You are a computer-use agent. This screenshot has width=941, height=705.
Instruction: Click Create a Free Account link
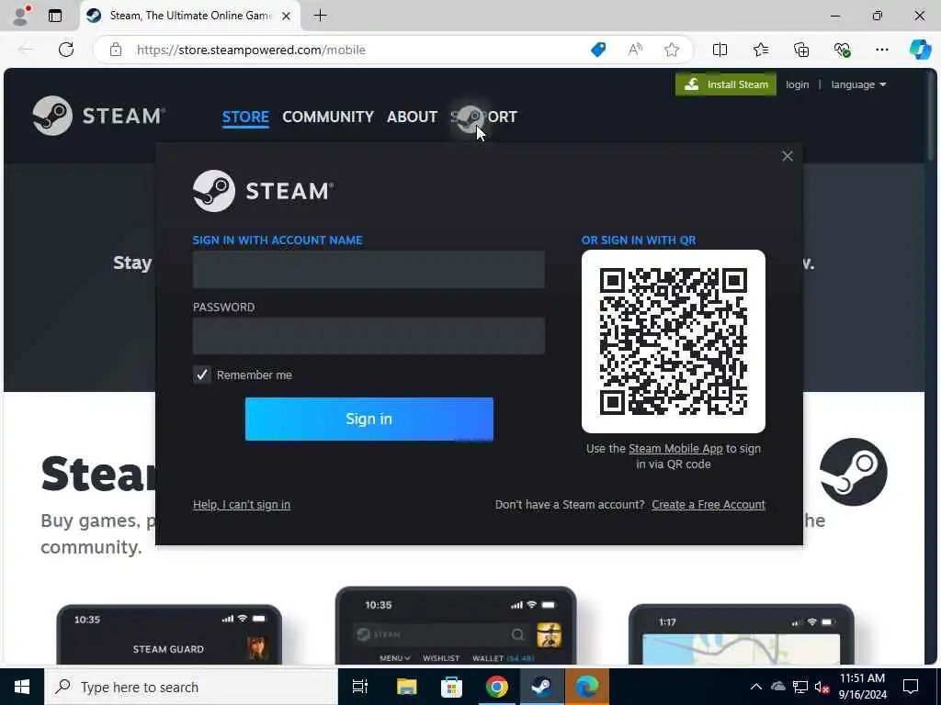pyautogui.click(x=709, y=505)
